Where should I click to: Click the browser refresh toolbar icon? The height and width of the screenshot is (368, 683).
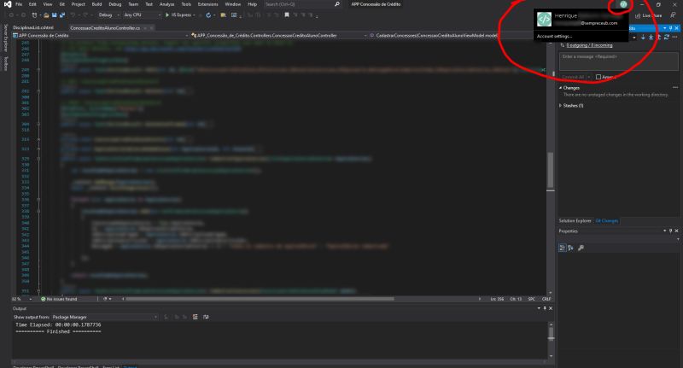point(208,15)
